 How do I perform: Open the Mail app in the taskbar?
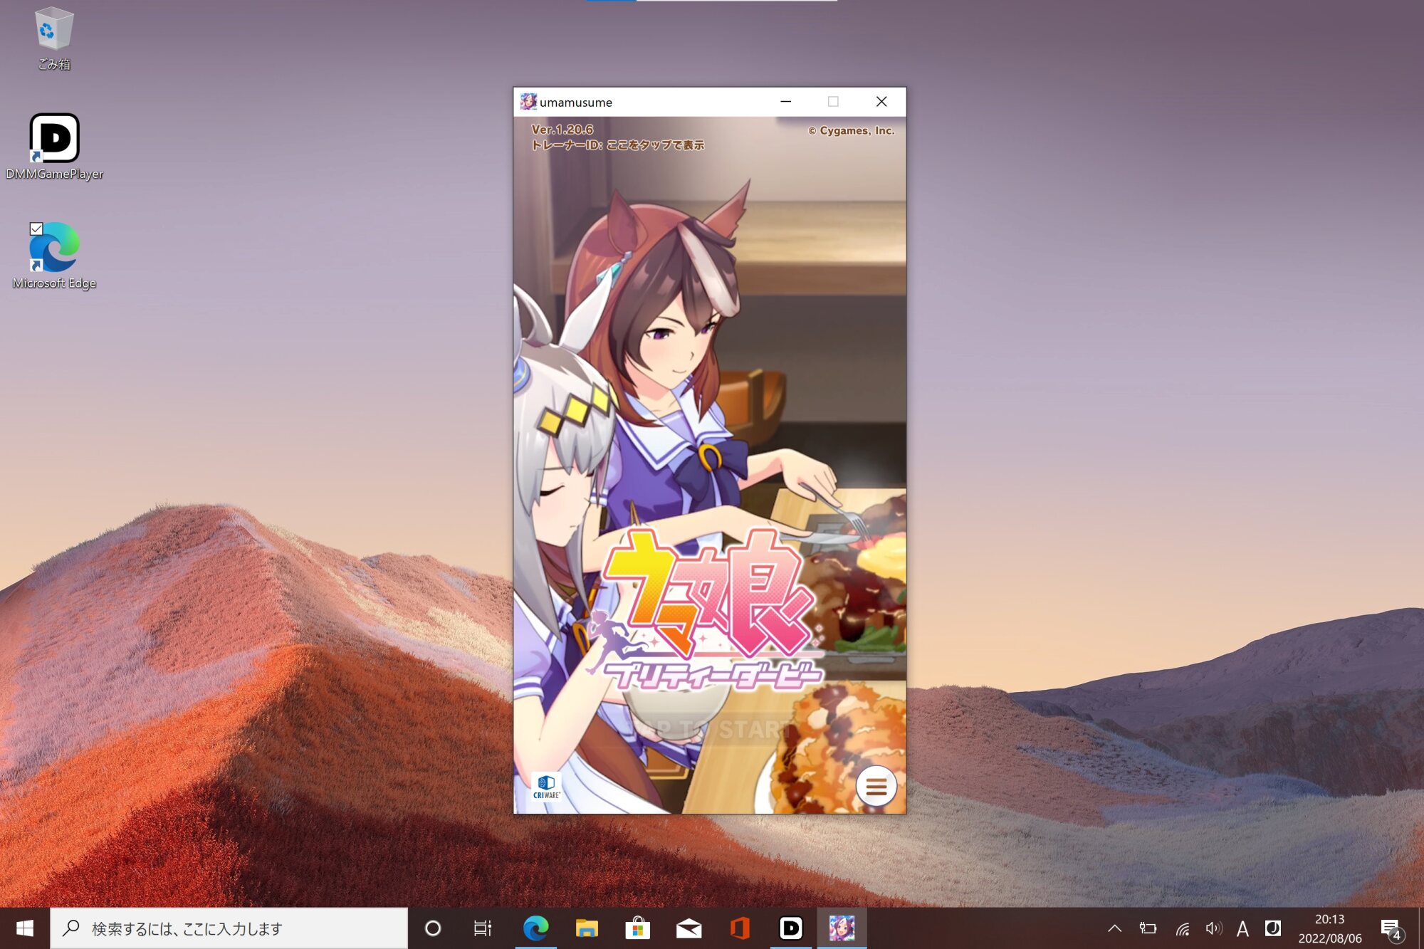tap(689, 928)
